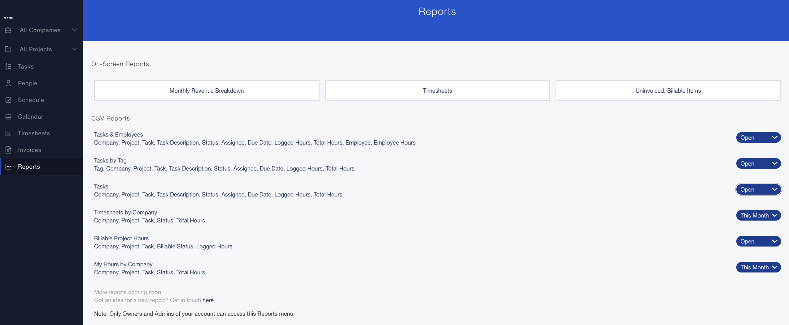
Task: Click the On-Screen Reports section heading
Action: (120, 64)
